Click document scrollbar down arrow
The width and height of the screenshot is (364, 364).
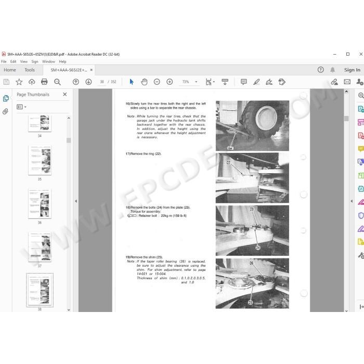pyautogui.click(x=346, y=310)
